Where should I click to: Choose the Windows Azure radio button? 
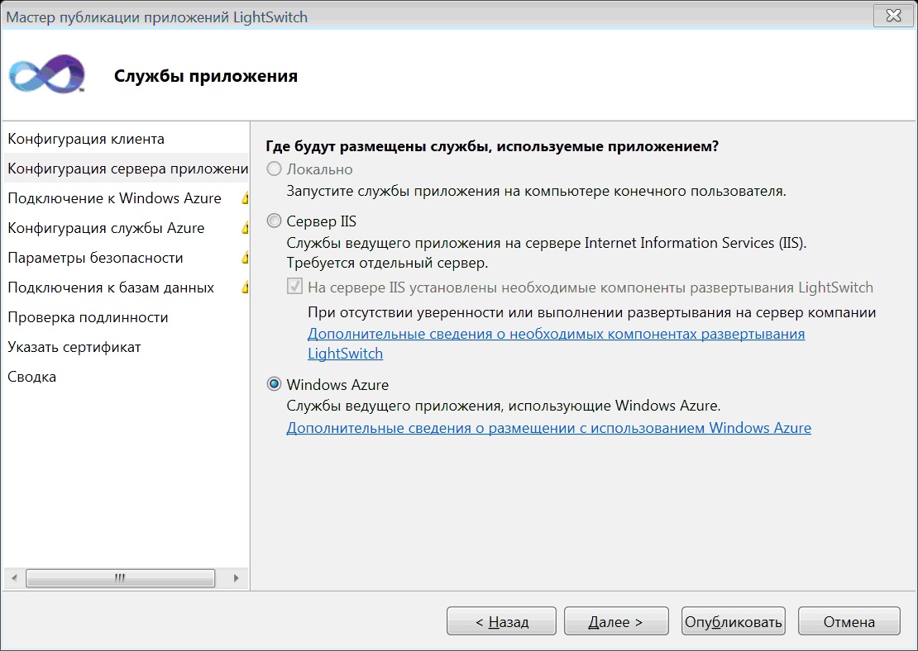point(274,384)
